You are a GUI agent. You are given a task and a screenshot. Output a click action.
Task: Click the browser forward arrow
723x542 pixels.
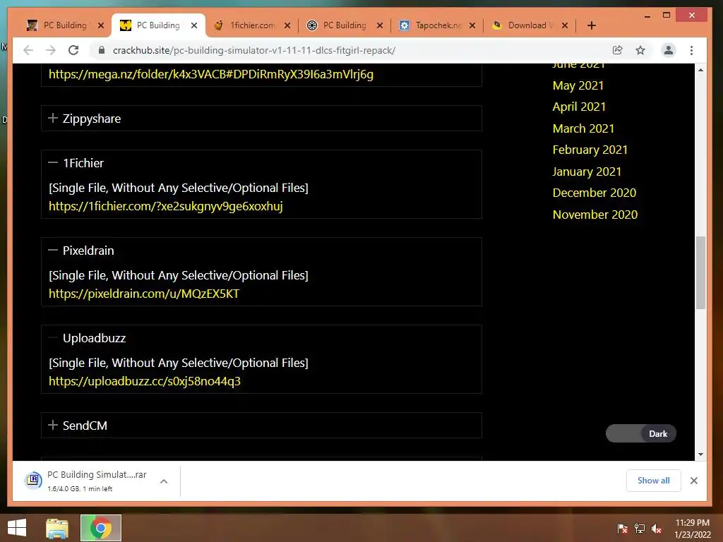[x=51, y=50]
